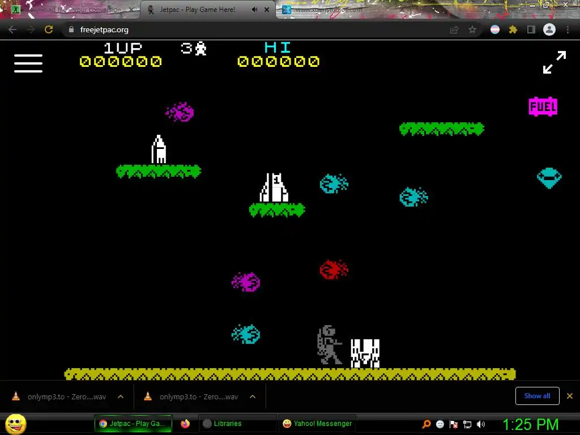The image size is (580, 435).
Task: Open the second onlymp3.to wav download
Action: (199, 396)
